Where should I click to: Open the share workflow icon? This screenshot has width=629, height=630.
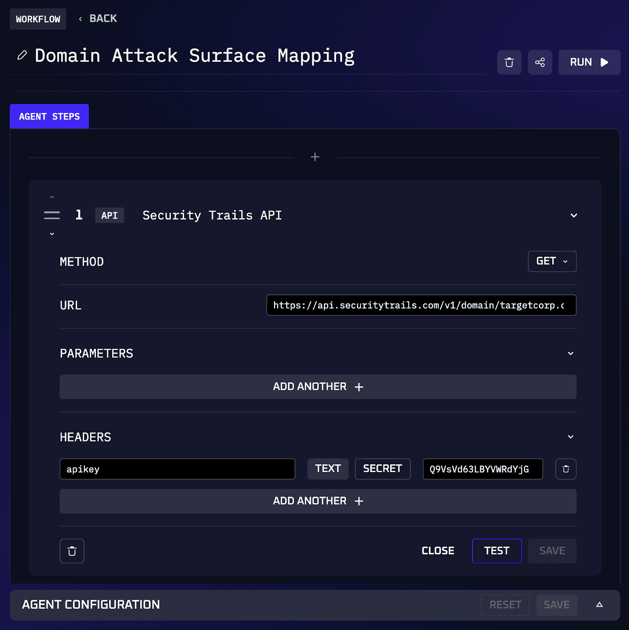[540, 62]
